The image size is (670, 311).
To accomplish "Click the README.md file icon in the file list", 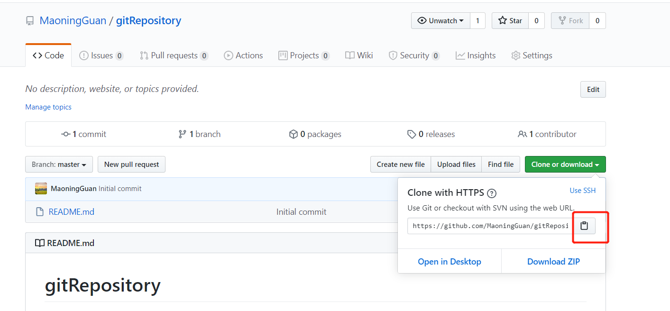I will coord(40,212).
